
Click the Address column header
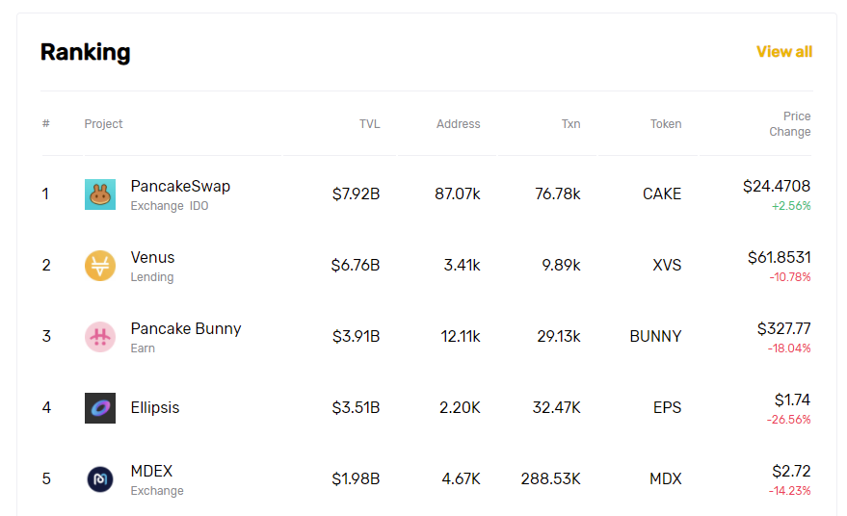(x=458, y=124)
